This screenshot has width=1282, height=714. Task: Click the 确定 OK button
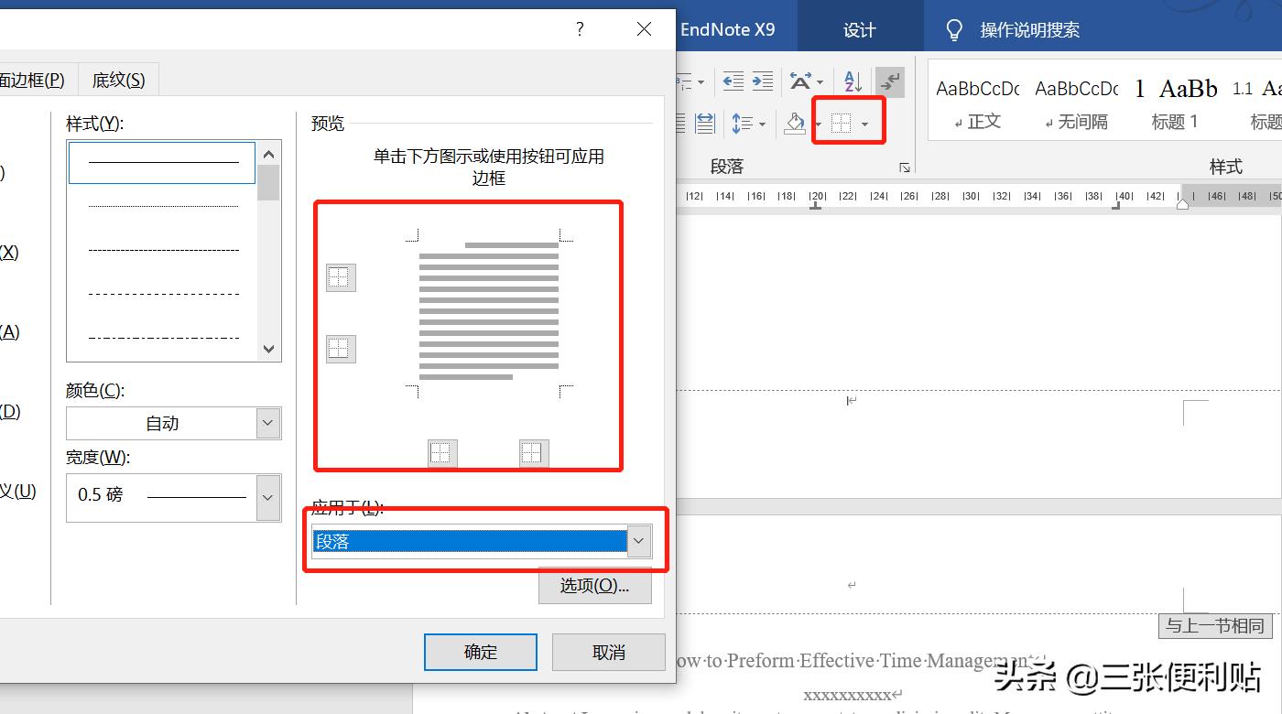coord(480,652)
